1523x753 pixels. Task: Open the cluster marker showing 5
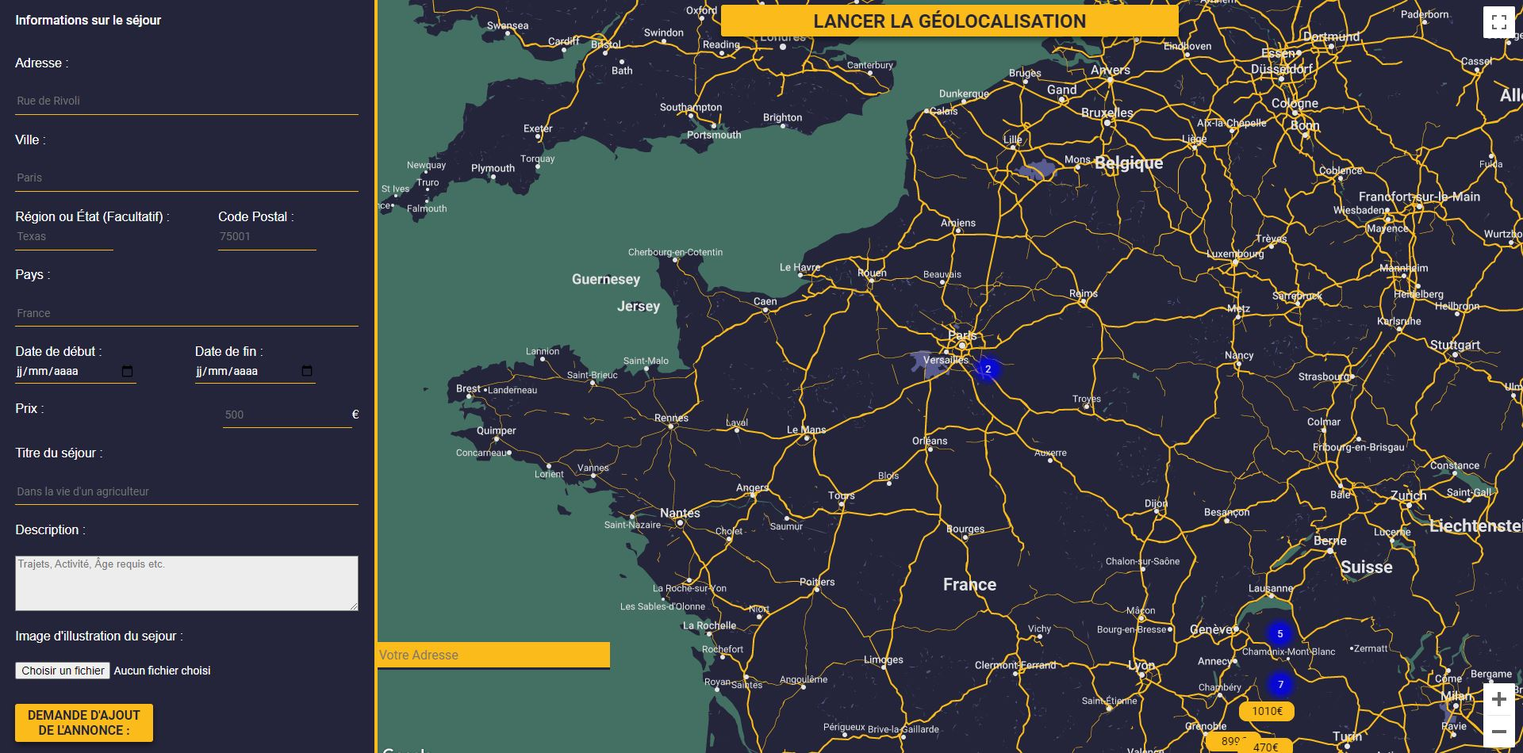(x=1279, y=634)
